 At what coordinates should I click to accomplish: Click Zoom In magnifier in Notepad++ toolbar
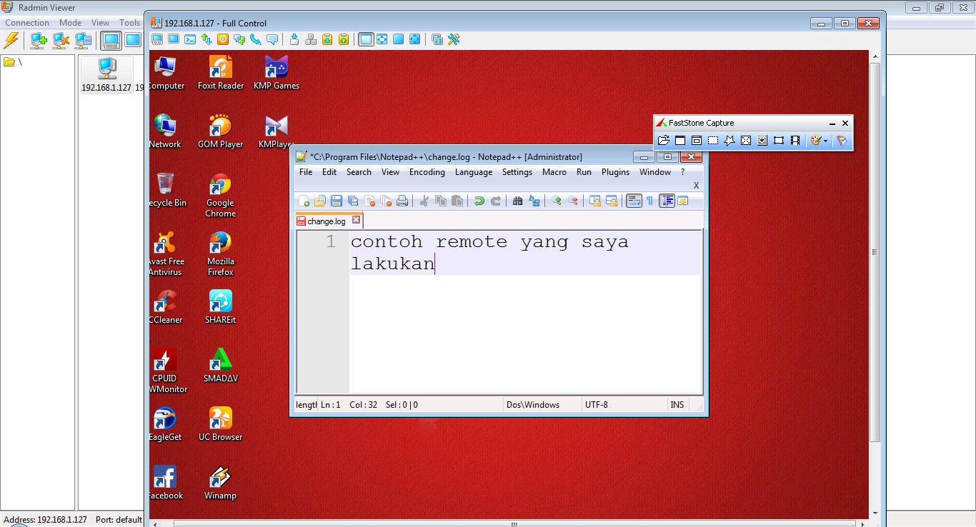(x=556, y=201)
